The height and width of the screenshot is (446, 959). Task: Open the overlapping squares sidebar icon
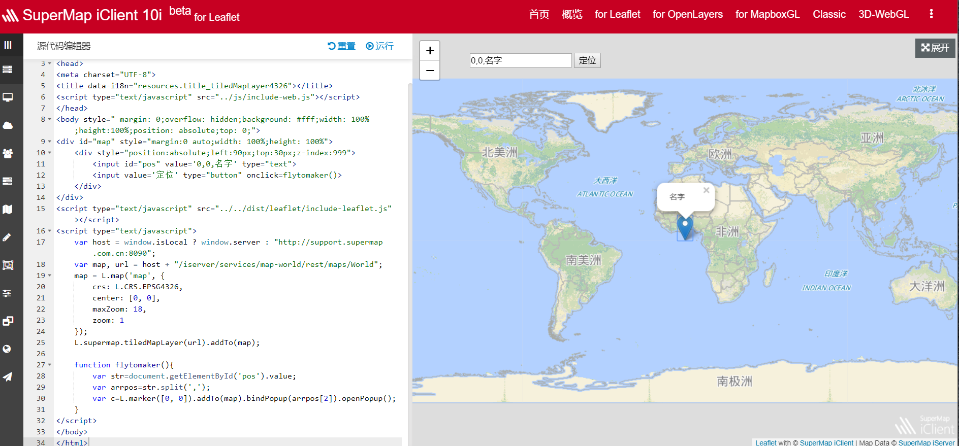coord(8,321)
